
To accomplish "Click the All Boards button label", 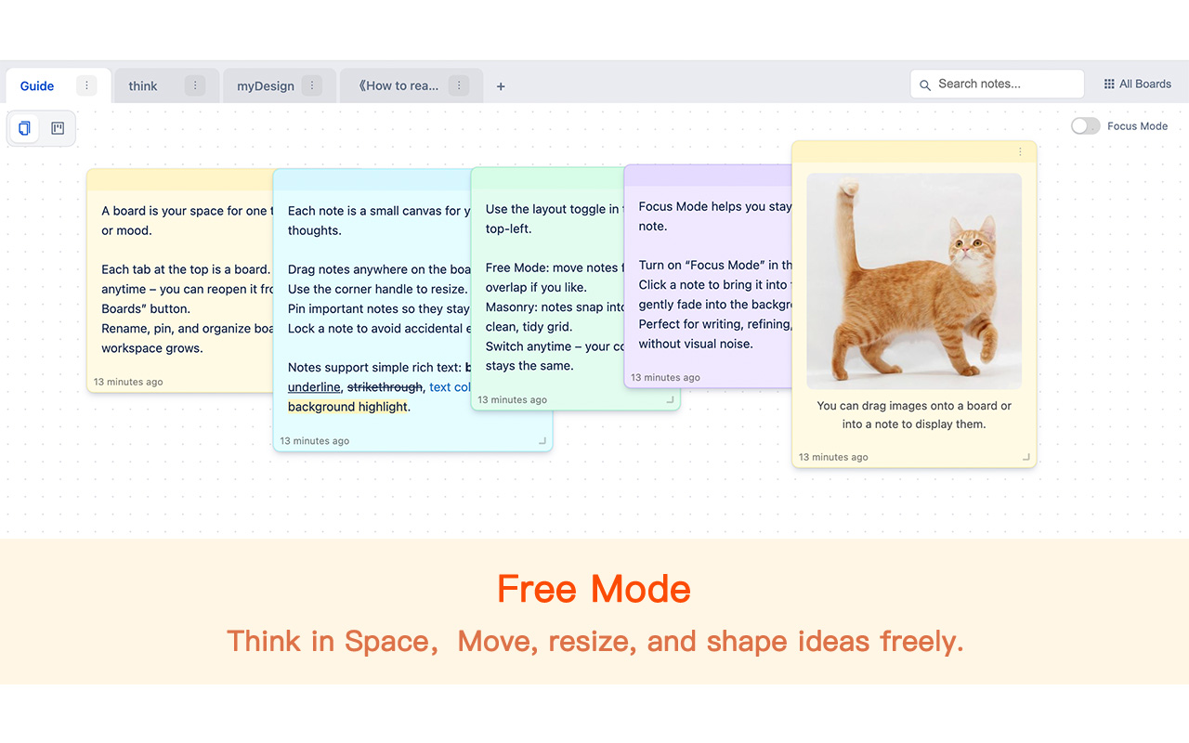I will pos(1144,85).
